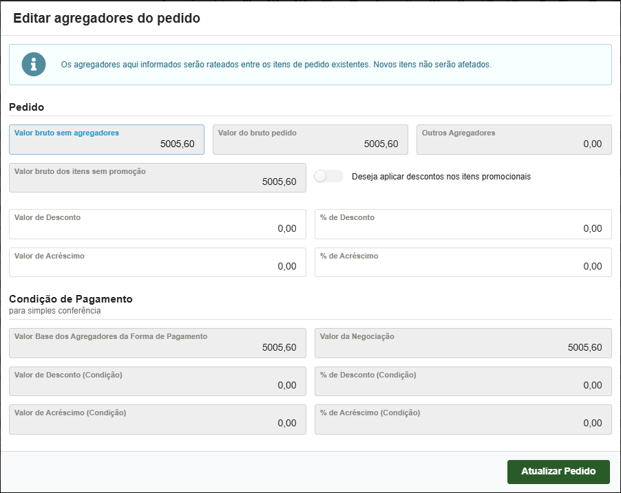
Task: Click the Valor de Desconto (Condição) field
Action: click(x=158, y=382)
